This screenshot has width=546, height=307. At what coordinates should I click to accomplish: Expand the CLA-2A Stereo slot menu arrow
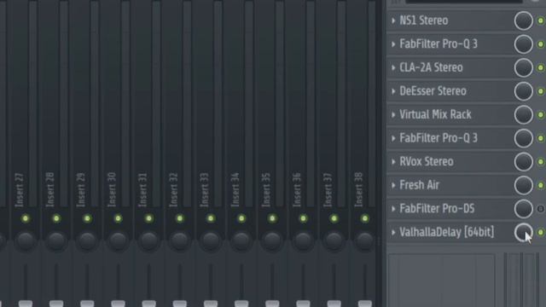click(x=393, y=68)
